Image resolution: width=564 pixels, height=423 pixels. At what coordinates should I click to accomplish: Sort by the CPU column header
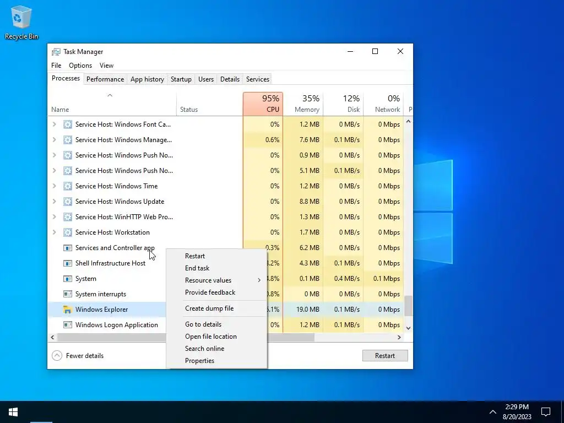(x=263, y=104)
